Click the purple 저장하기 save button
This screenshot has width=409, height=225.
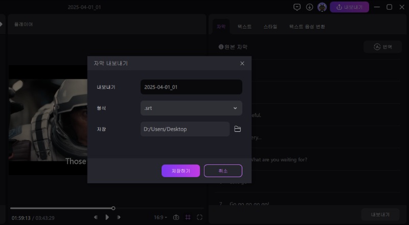pos(180,171)
